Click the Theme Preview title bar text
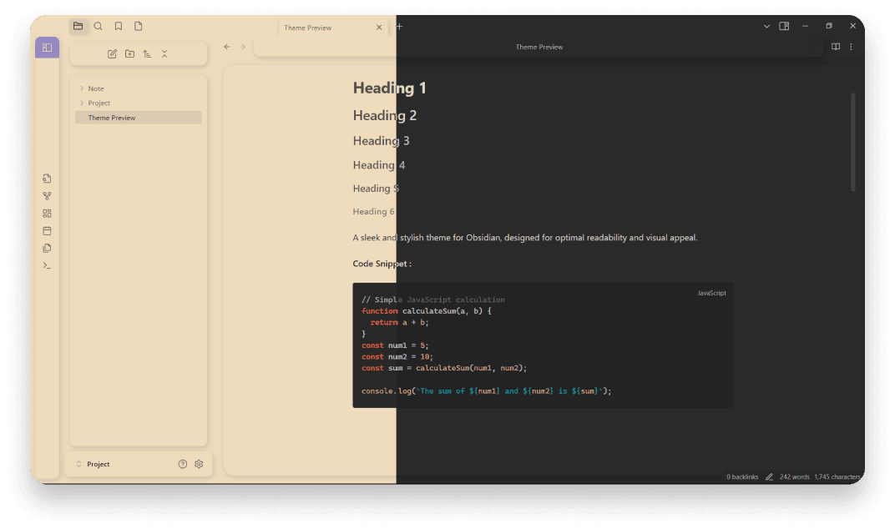This screenshot has height=529, width=895. coord(539,47)
